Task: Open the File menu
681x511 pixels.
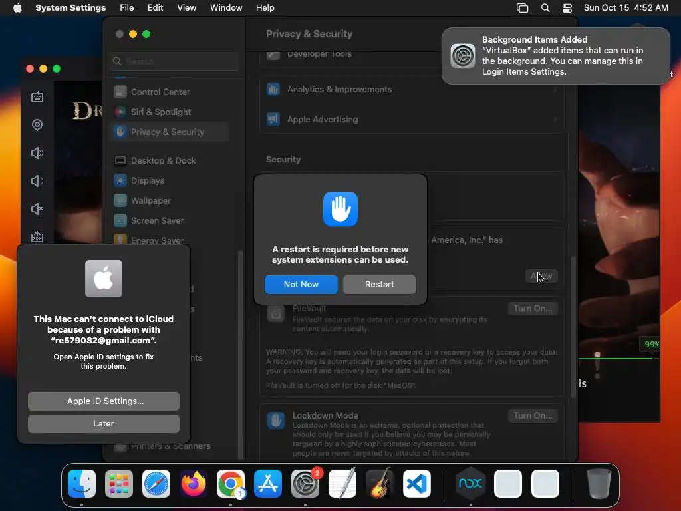Action: [127, 8]
